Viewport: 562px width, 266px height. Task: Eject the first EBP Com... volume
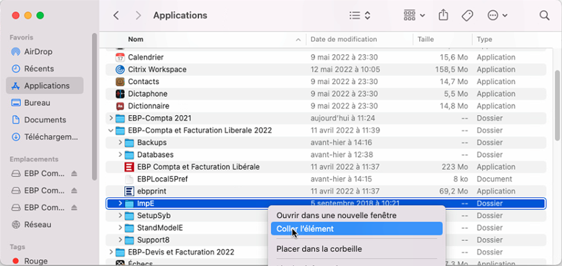(x=74, y=174)
